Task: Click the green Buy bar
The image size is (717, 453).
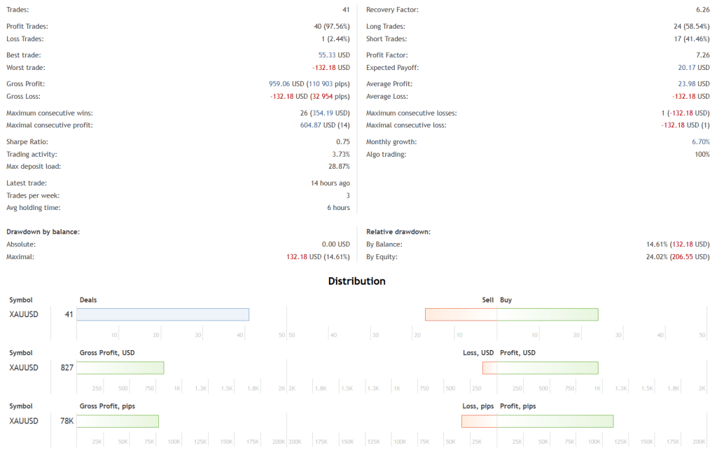Action: point(548,314)
